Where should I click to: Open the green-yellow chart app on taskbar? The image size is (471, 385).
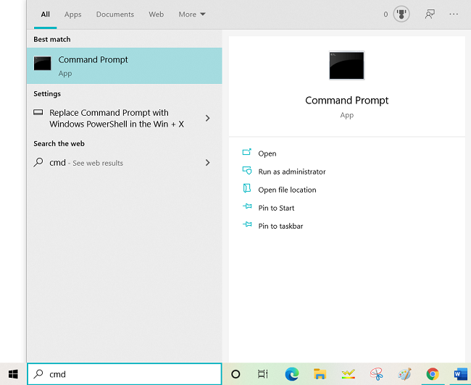(x=348, y=374)
